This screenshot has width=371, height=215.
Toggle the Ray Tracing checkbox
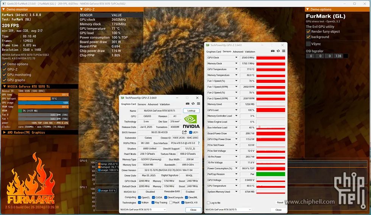click(153, 203)
